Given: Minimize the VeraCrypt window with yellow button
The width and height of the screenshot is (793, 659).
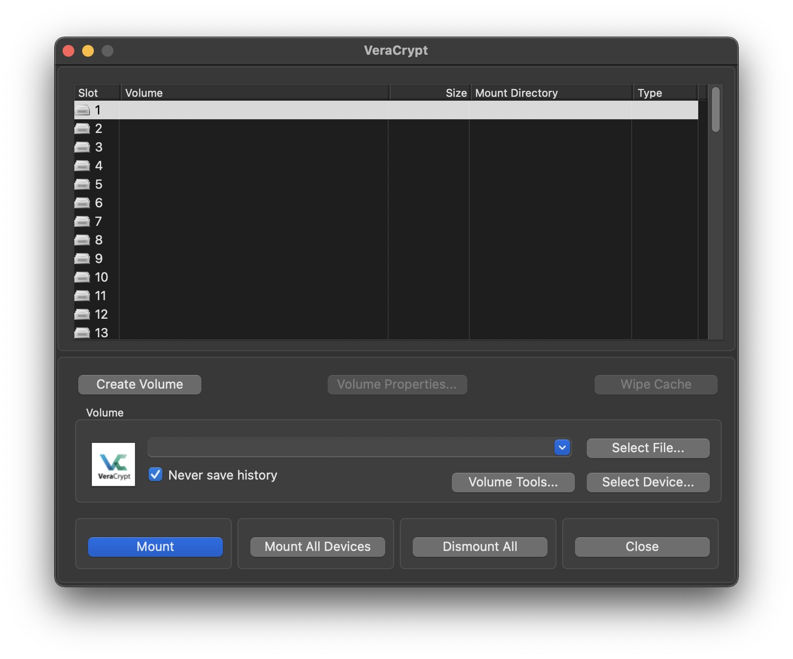Looking at the screenshot, I should click(x=88, y=51).
